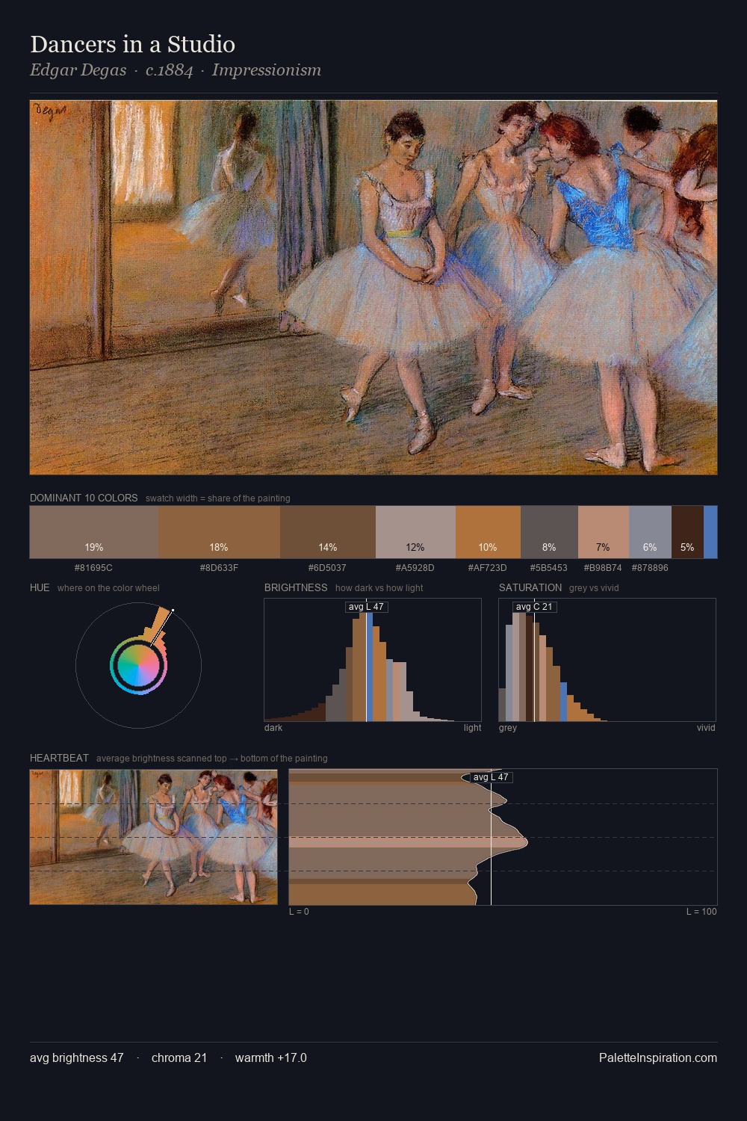Click the brightness histogram chart
The width and height of the screenshot is (747, 1121).
point(373,660)
